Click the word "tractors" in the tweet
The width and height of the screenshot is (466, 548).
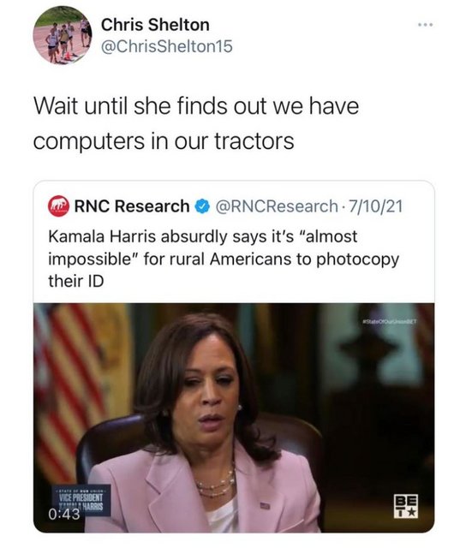(254, 140)
